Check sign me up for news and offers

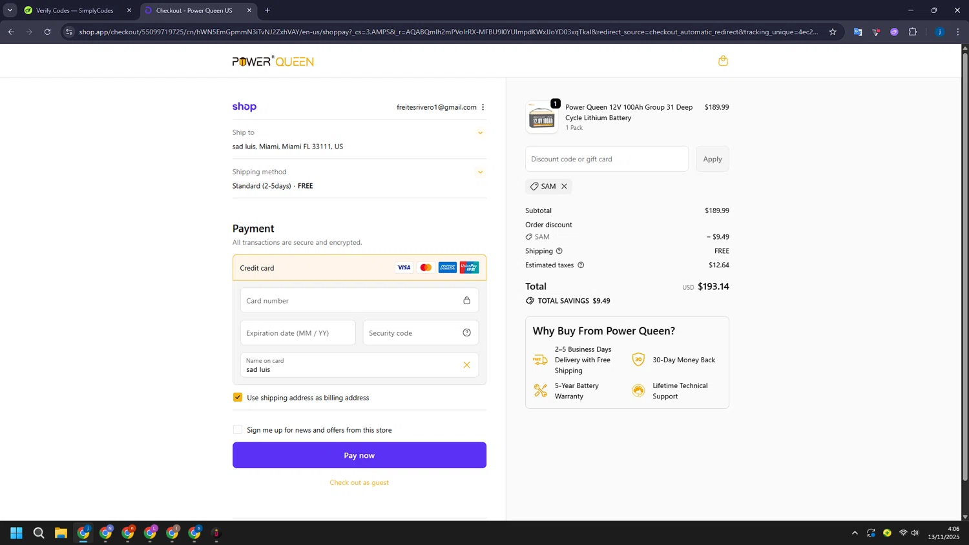pyautogui.click(x=238, y=429)
